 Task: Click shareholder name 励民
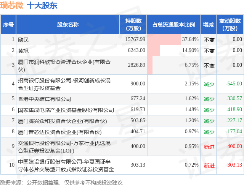tap(23, 40)
